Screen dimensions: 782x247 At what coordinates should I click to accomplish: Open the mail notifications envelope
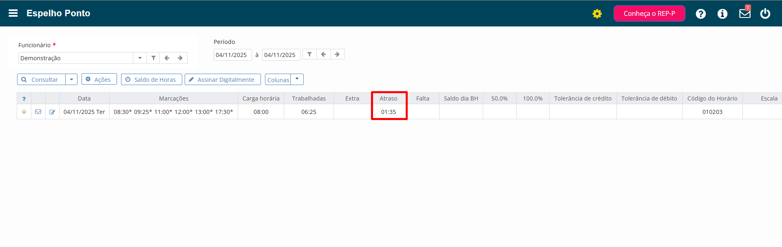pos(744,13)
